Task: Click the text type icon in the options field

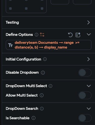Action: click(x=10, y=45)
